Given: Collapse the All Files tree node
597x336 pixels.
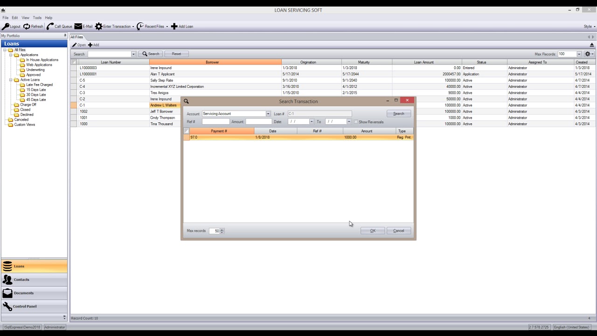Looking at the screenshot, I should [x=5, y=50].
